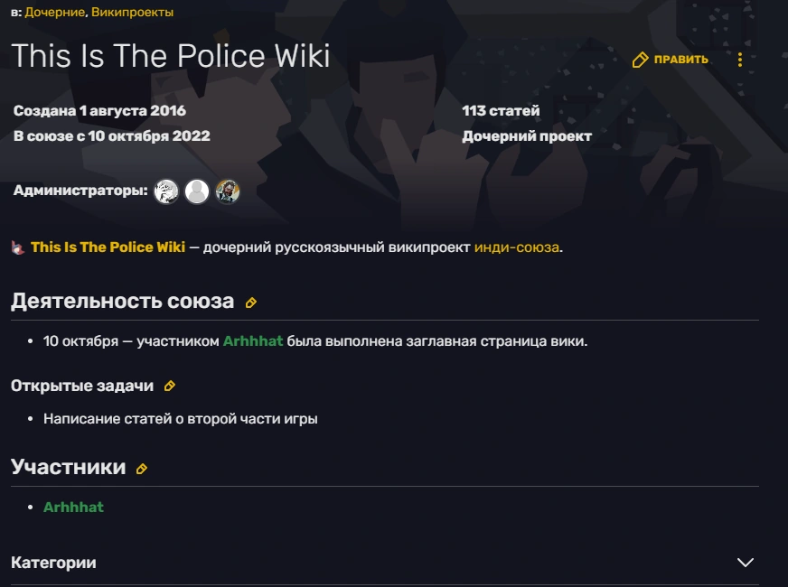Edit the Участники section
The width and height of the screenshot is (788, 587).
[142, 469]
